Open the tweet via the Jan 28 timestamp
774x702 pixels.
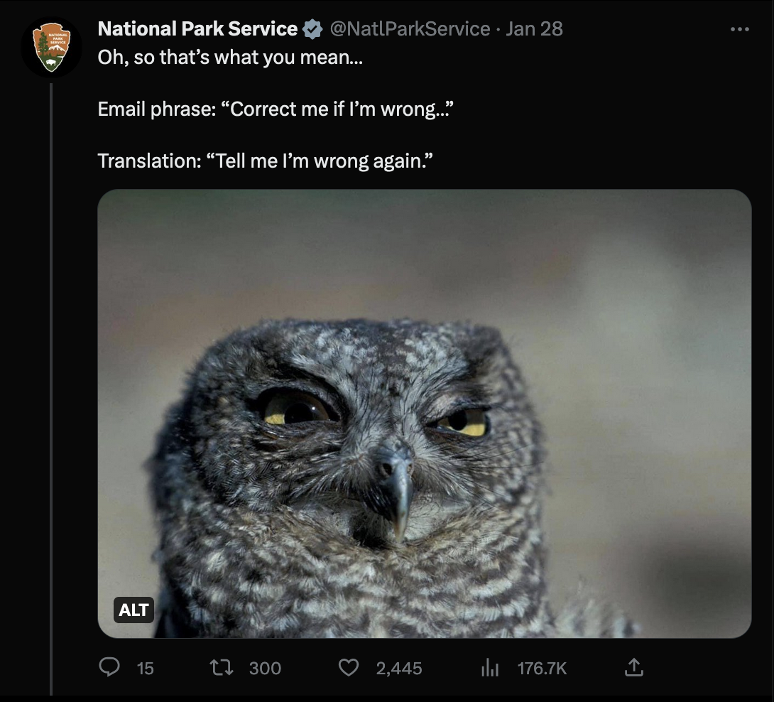tap(534, 29)
